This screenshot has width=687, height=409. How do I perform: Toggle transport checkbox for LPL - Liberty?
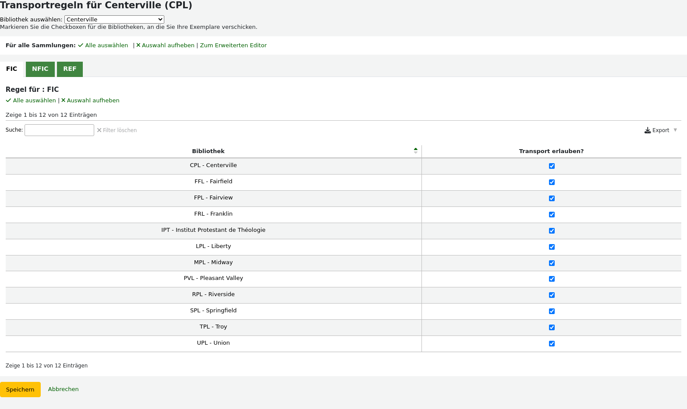click(552, 247)
